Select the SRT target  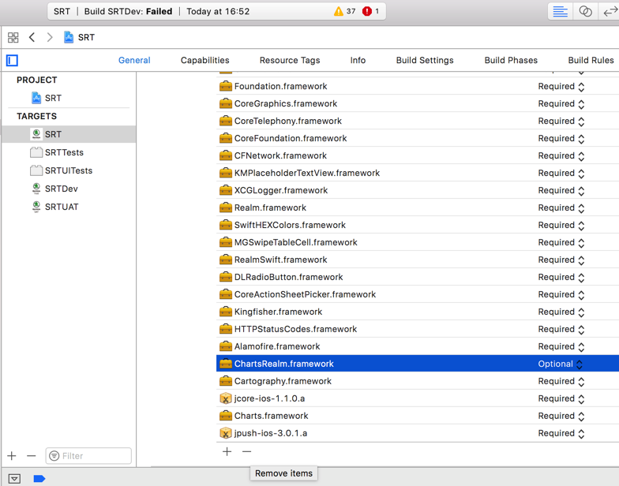(x=69, y=134)
